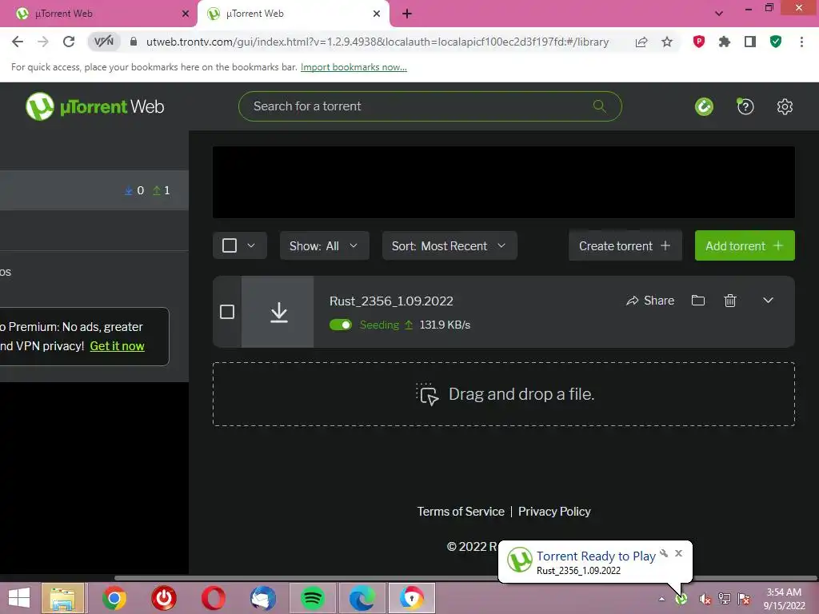This screenshot has width=819, height=614.
Task: Toggle the Seeding switch off
Action: pos(341,325)
